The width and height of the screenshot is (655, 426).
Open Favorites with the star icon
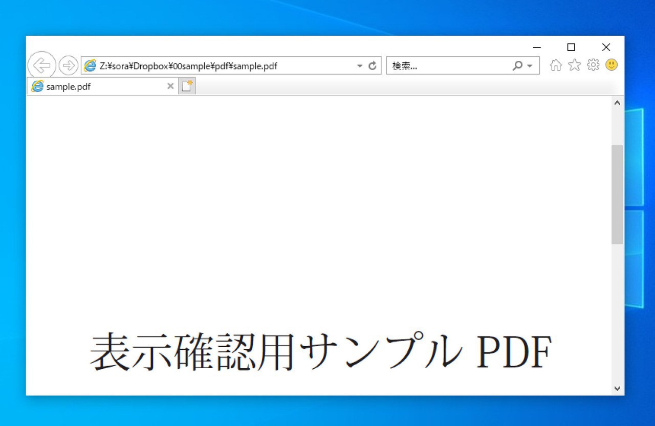tap(575, 65)
